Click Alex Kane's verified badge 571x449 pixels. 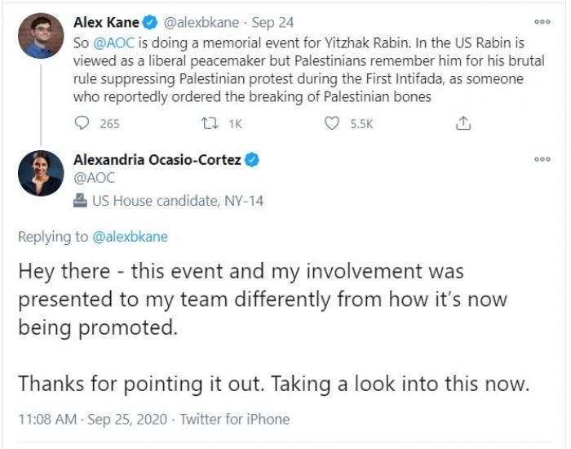pyautogui.click(x=153, y=21)
